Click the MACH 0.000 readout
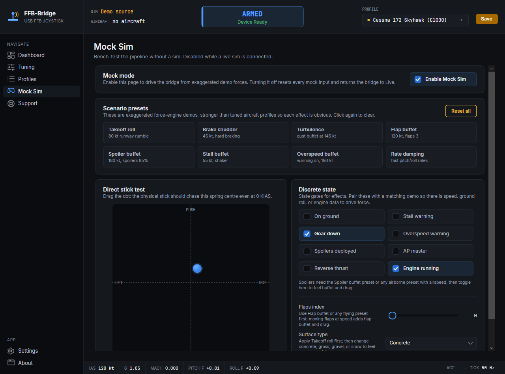 pos(164,368)
